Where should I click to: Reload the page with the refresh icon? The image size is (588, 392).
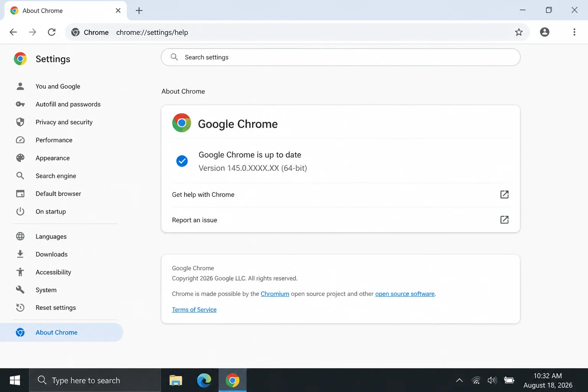52,32
